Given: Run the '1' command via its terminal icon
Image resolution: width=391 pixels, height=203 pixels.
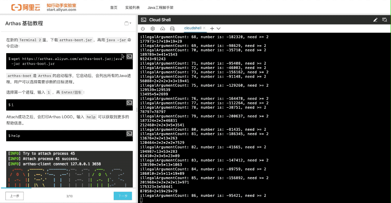Looking at the screenshot, I should pos(129,103).
